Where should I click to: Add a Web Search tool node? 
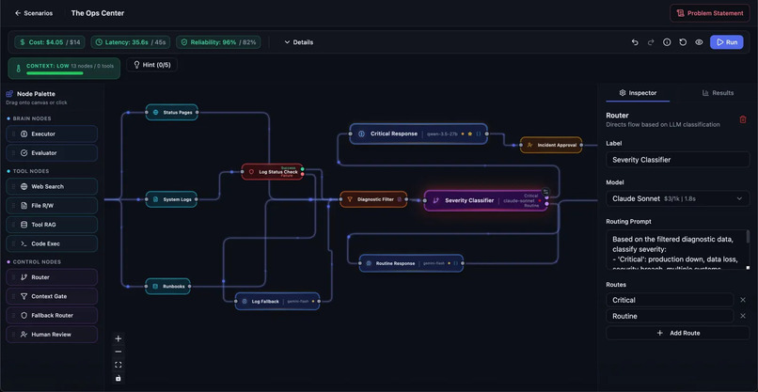click(x=52, y=186)
